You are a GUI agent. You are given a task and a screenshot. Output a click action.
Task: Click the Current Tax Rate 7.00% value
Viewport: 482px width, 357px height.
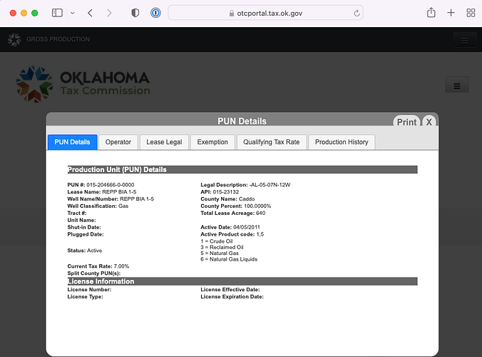pos(121,266)
